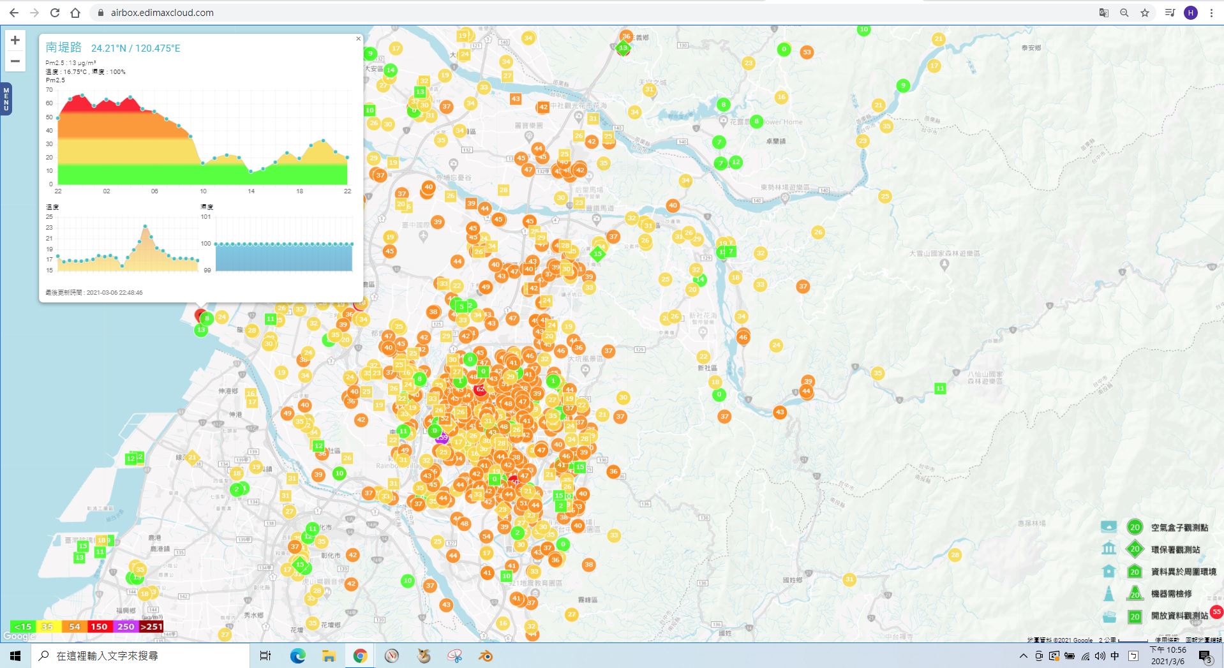Image resolution: width=1224 pixels, height=668 pixels.
Task: Open the Chrome profile avatar H
Action: point(1191,13)
